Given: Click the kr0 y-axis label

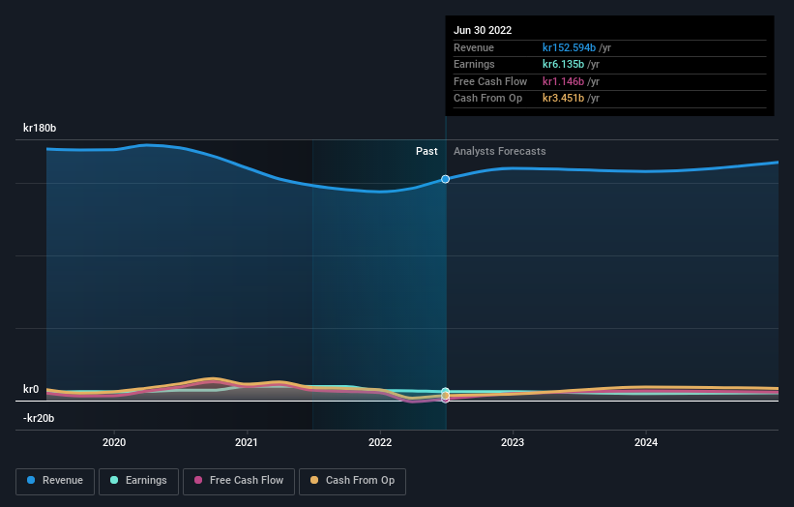Looking at the screenshot, I should point(31,389).
